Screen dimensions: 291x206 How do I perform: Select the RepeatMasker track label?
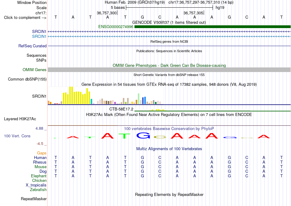pos(34,199)
